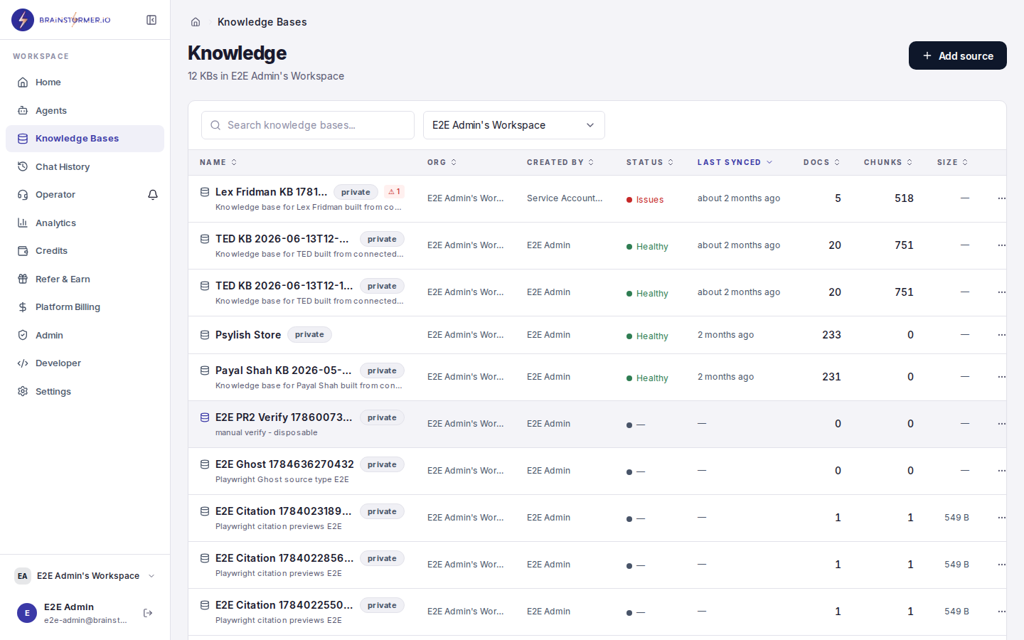Click the Lex Fridman KB warning badge
This screenshot has width=1024, height=640.
coord(395,192)
